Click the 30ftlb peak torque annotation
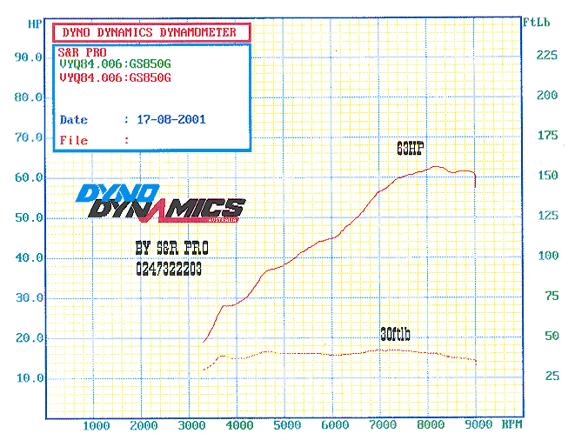The image size is (575, 447). pos(395,334)
